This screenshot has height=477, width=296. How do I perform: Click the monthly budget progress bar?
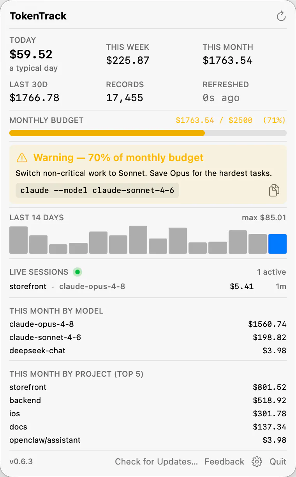[x=148, y=133]
